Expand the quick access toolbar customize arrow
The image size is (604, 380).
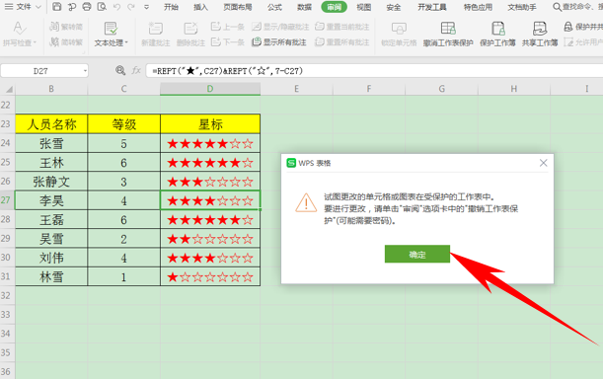[146, 7]
